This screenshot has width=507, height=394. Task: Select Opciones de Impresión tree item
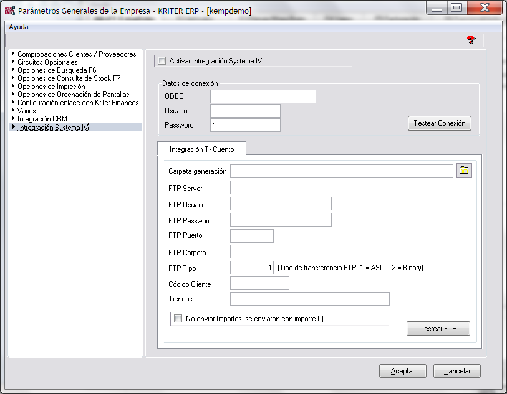51,87
